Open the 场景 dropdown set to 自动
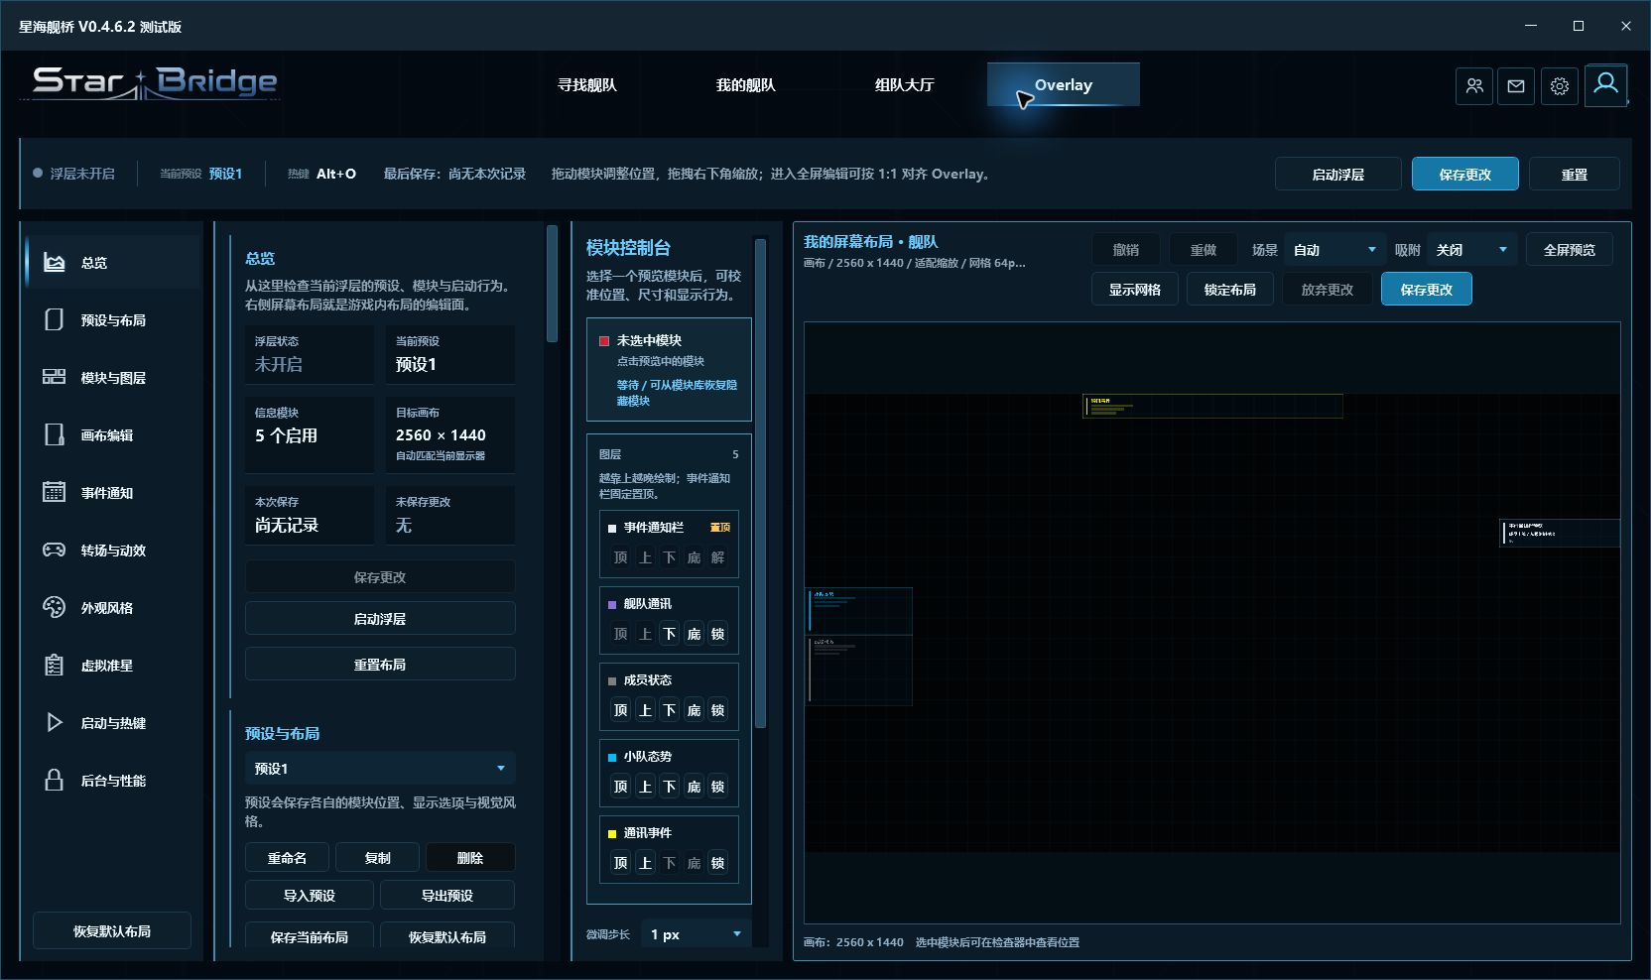This screenshot has height=980, width=1651. pos(1334,250)
